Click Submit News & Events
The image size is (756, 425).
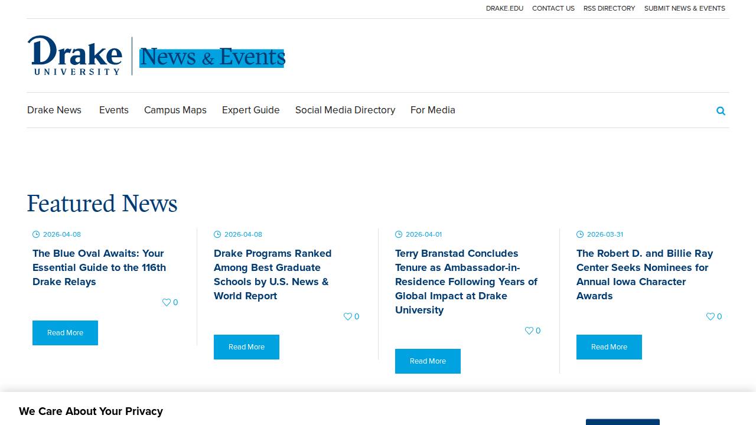click(685, 8)
